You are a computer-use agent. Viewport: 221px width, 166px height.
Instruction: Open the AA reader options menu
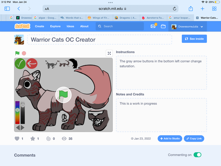coord(47,9)
